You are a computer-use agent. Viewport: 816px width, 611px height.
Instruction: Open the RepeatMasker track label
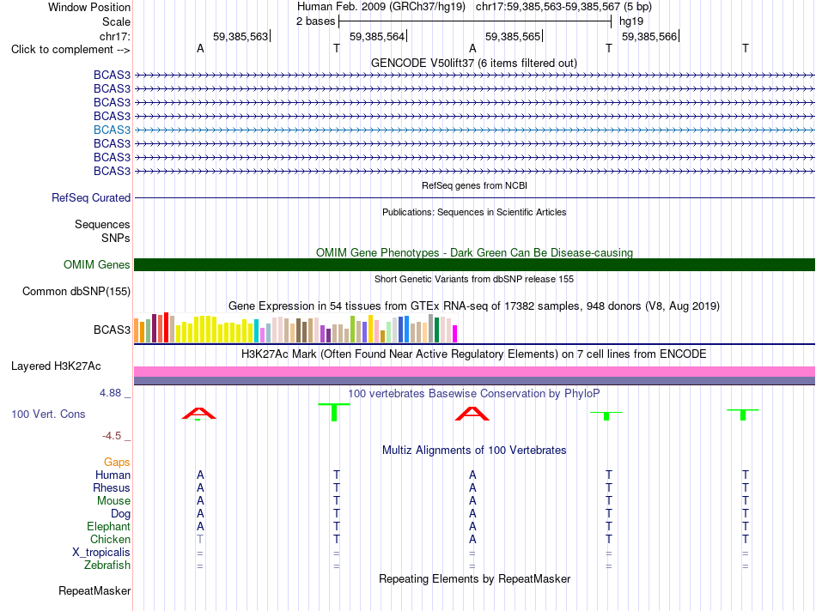(x=94, y=590)
